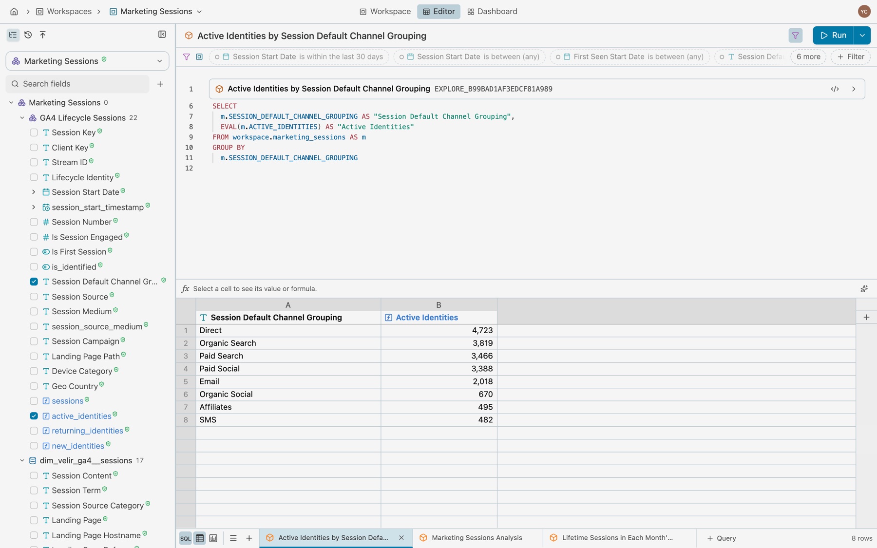Check the Session Key field
Viewport: 877px width, 548px height.
pyautogui.click(x=34, y=132)
